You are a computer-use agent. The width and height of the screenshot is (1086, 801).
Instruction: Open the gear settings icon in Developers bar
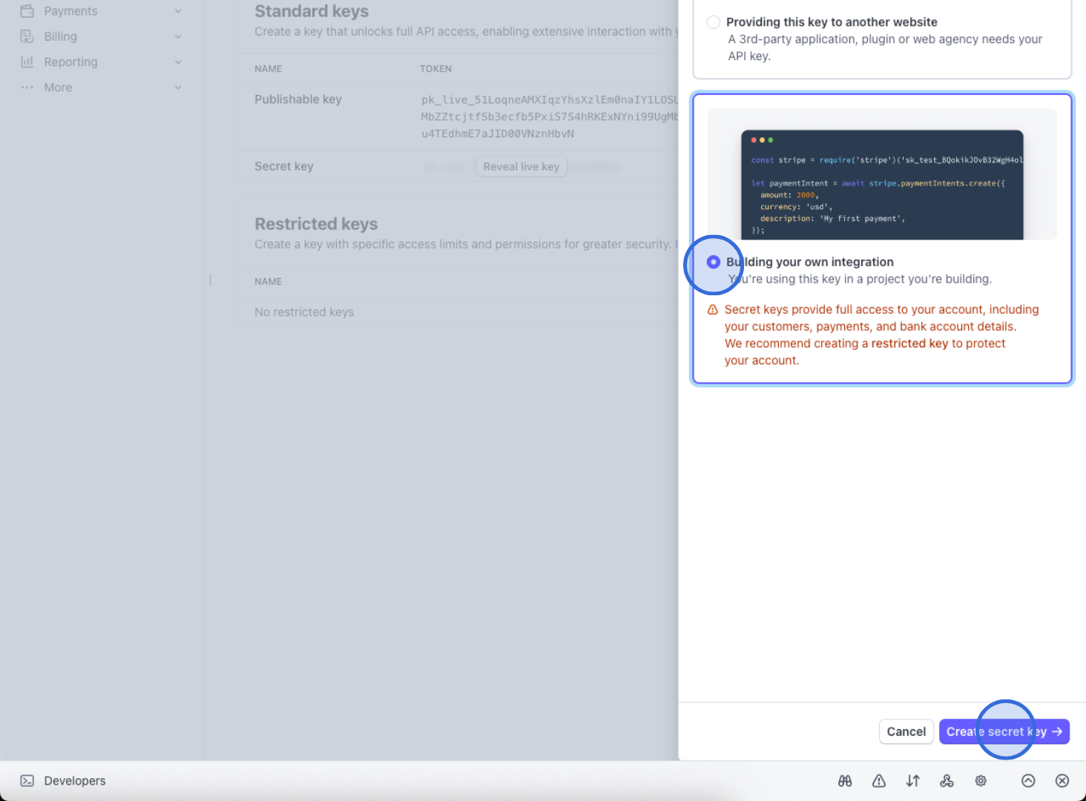tap(981, 781)
